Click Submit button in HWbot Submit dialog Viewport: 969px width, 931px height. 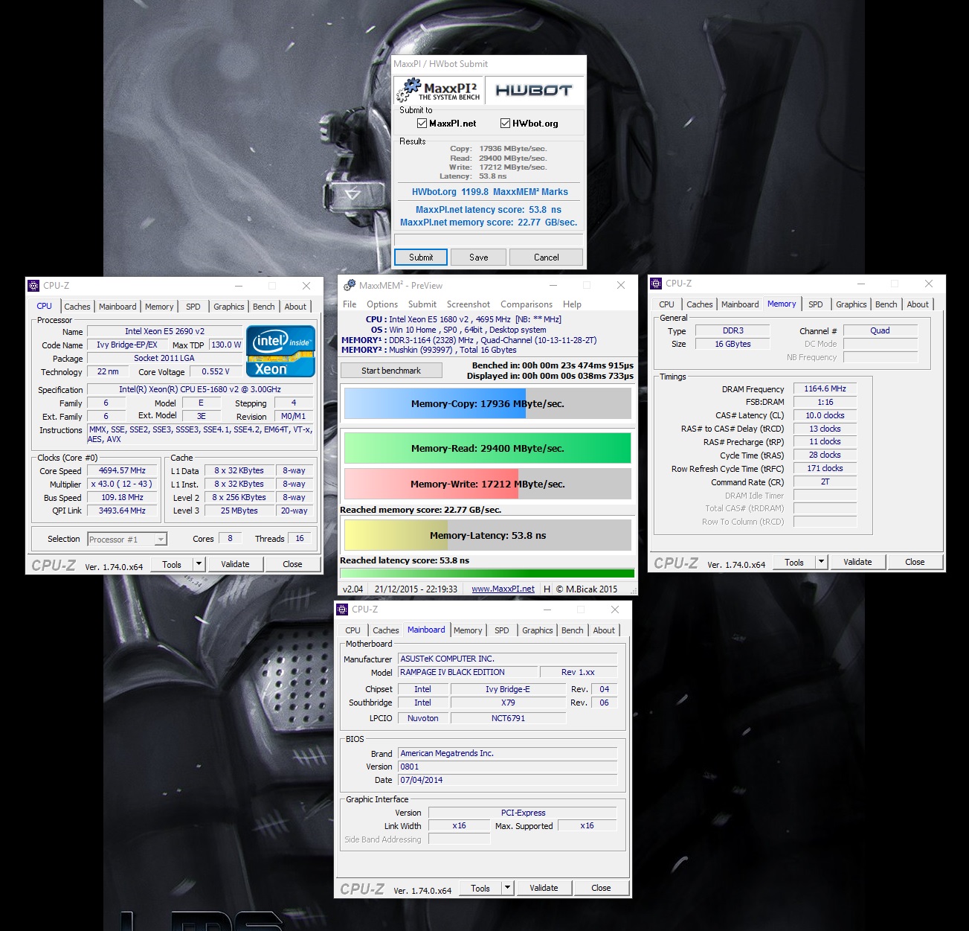[x=421, y=257]
